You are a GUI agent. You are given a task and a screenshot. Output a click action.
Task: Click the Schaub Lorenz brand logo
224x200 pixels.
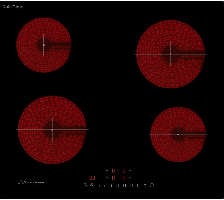pyautogui.click(x=31, y=182)
